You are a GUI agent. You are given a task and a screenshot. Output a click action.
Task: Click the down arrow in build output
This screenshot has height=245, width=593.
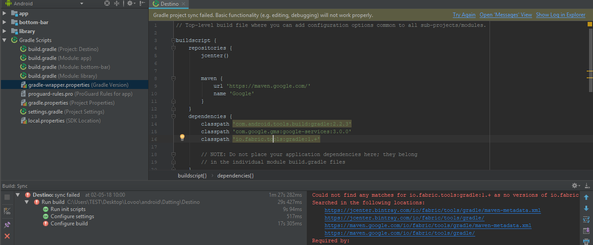pyautogui.click(x=586, y=208)
